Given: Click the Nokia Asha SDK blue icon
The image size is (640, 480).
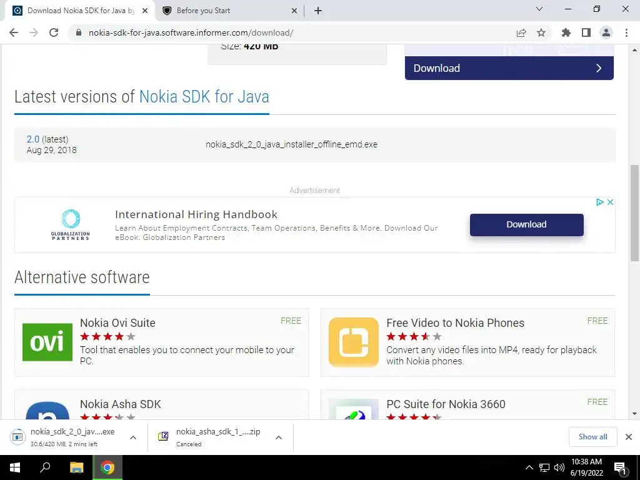Looking at the screenshot, I should [x=47, y=411].
